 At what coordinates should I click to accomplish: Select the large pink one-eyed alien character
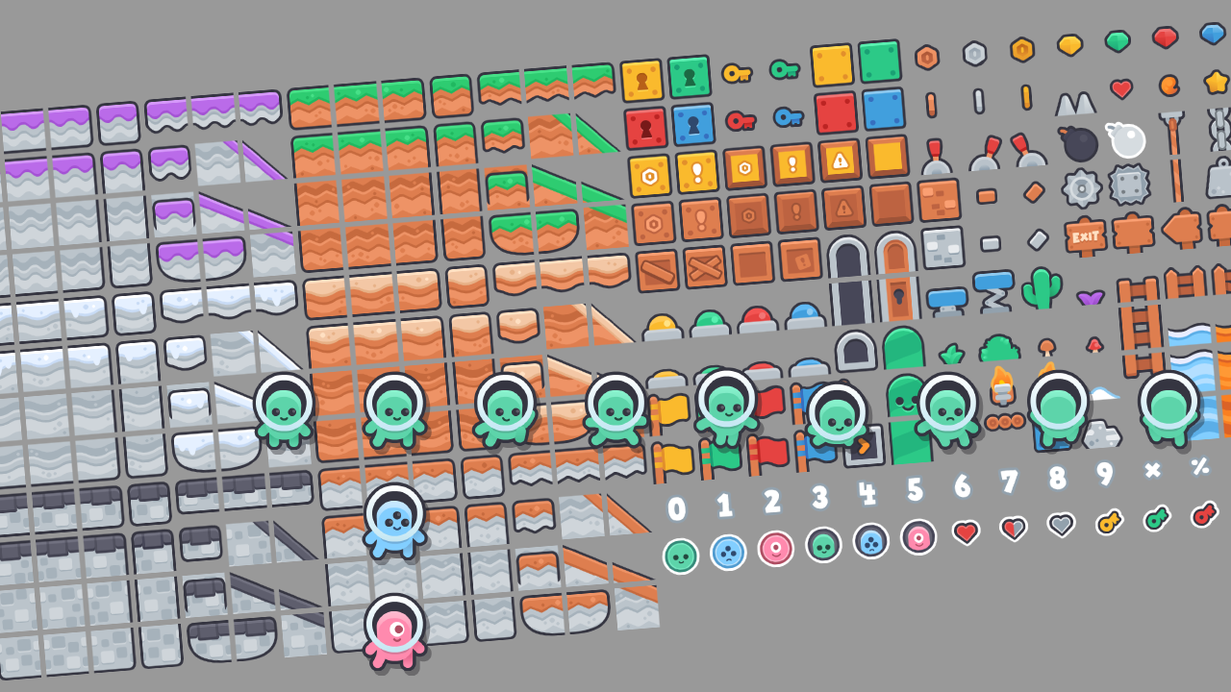click(394, 629)
